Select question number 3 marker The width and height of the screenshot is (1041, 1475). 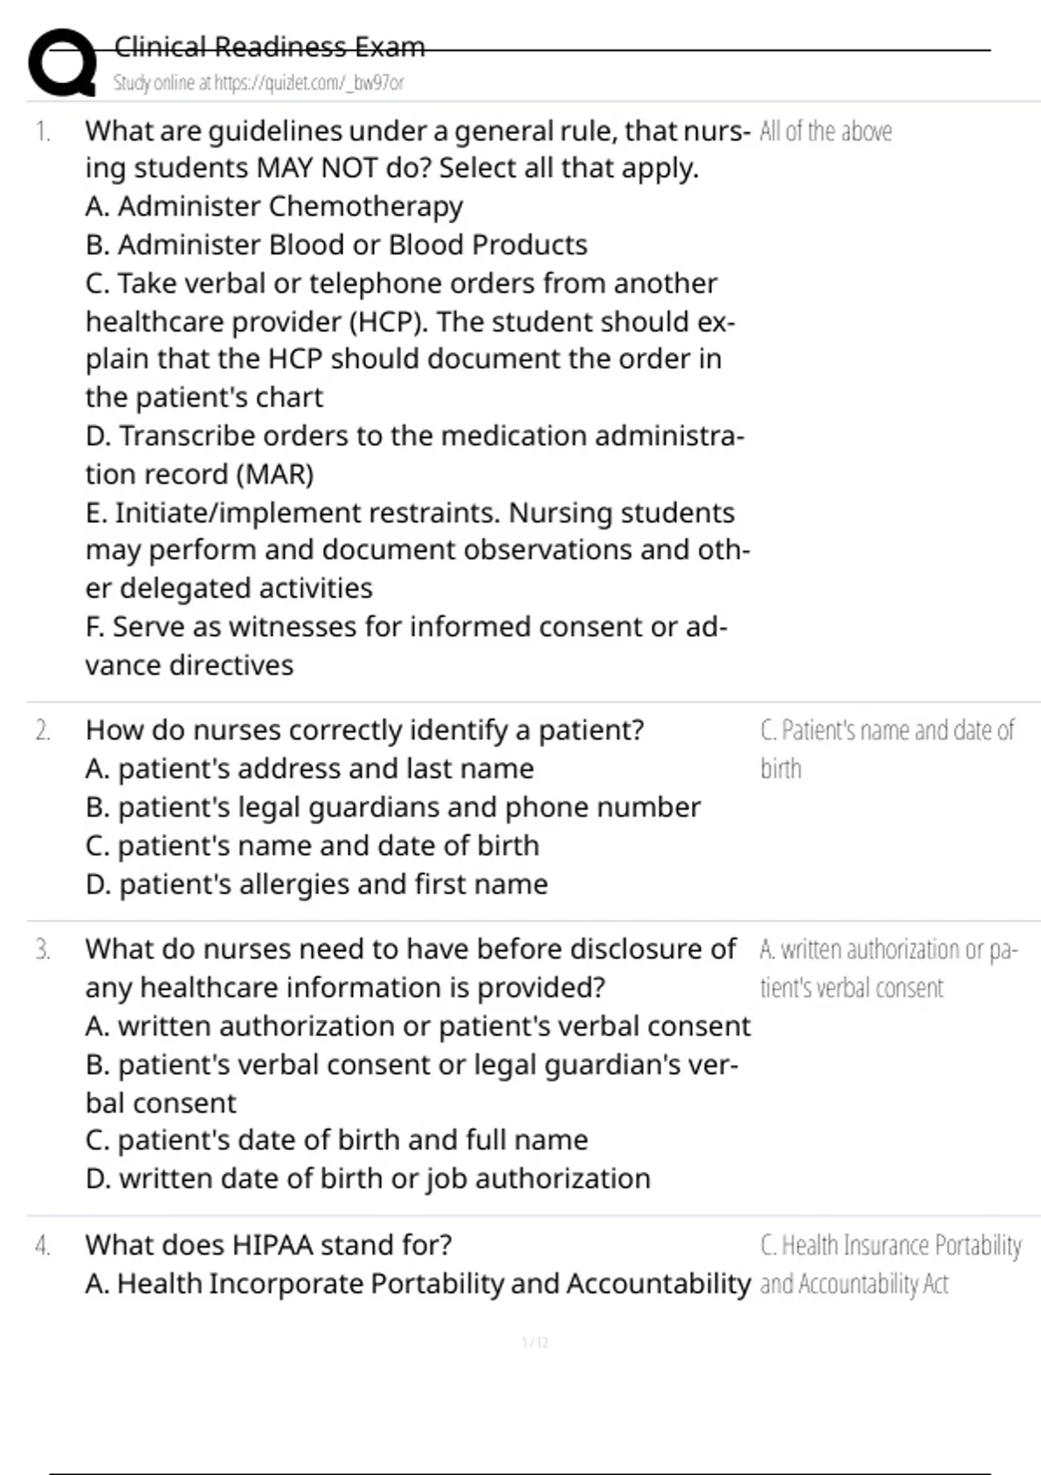coord(43,950)
